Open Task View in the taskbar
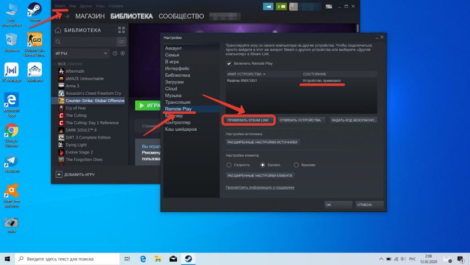The image size is (470, 265). 127,259
